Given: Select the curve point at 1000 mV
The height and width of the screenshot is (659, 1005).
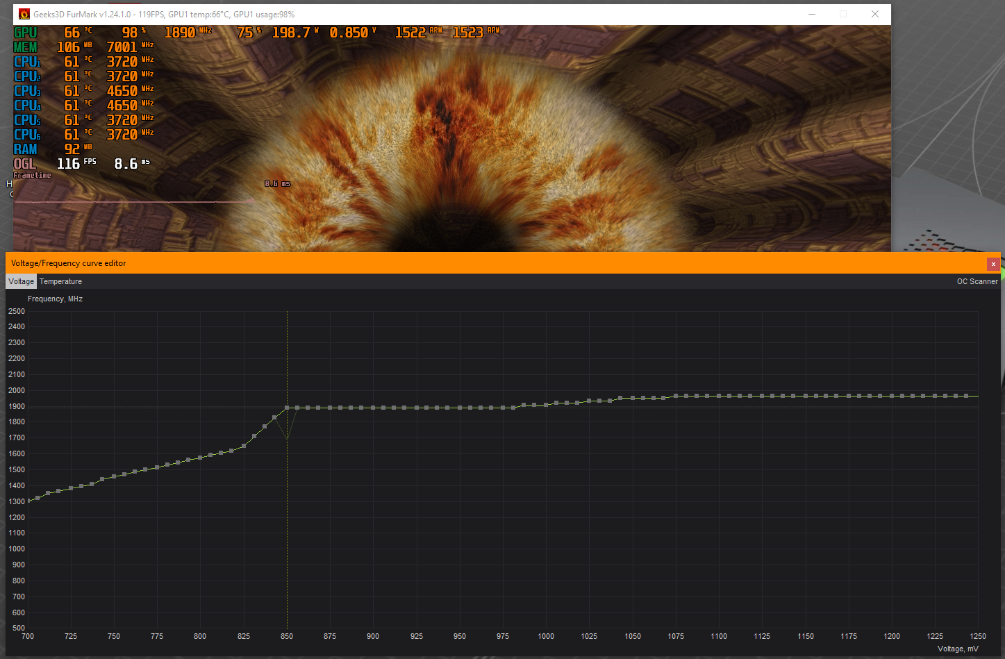Looking at the screenshot, I should pos(546,405).
